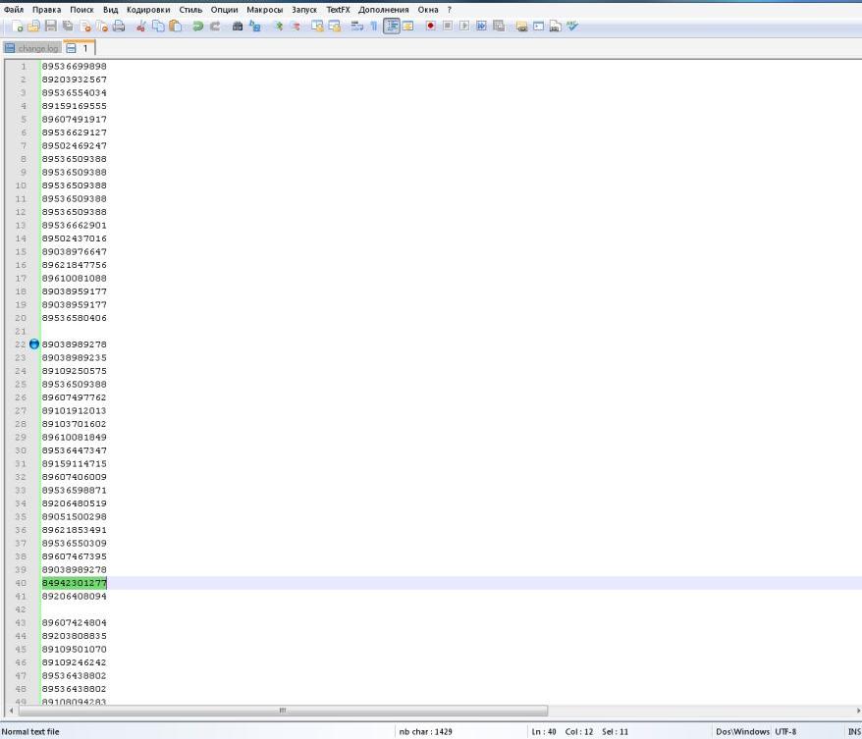Undo the last action with green arrow
Image resolution: width=862 pixels, height=739 pixels.
(198, 26)
